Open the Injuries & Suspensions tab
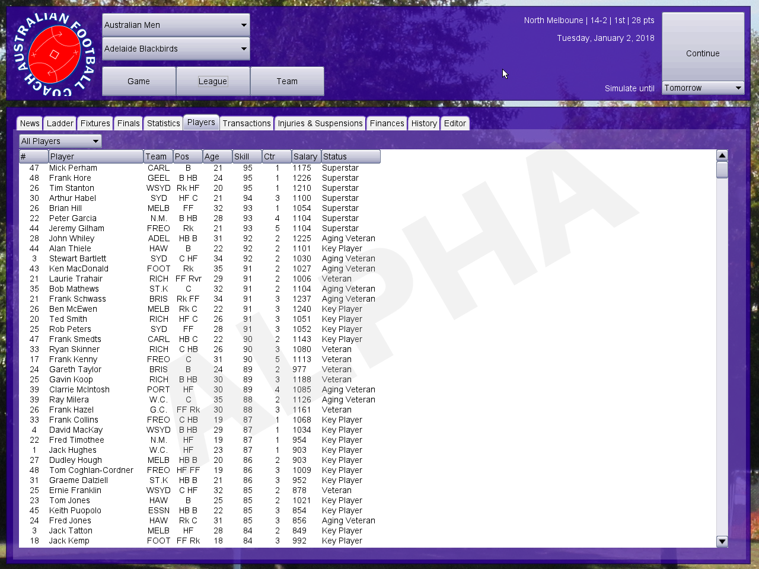This screenshot has width=759, height=569. click(320, 123)
